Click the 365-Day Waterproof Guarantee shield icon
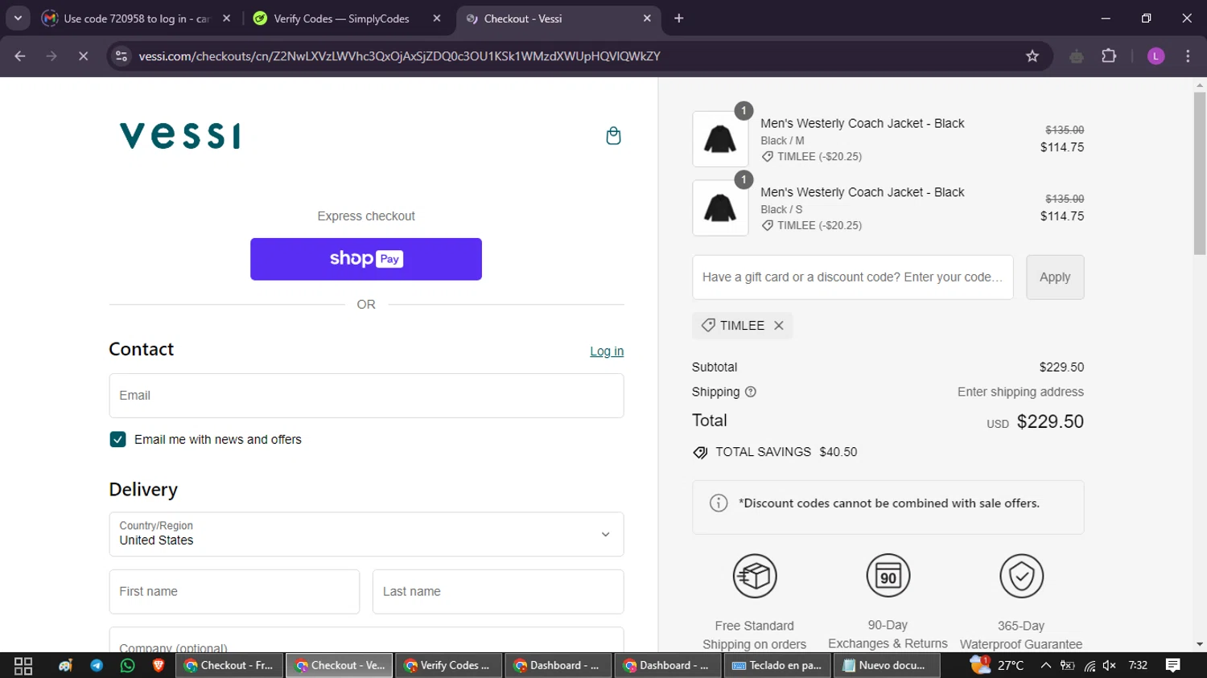 (1021, 576)
